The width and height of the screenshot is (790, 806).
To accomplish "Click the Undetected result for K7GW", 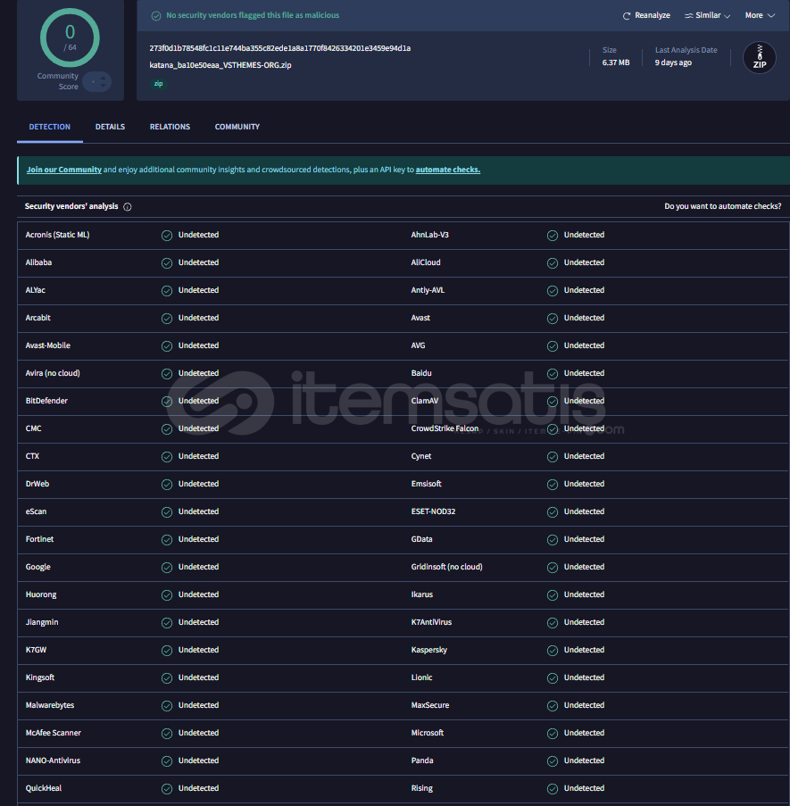I will point(198,651).
